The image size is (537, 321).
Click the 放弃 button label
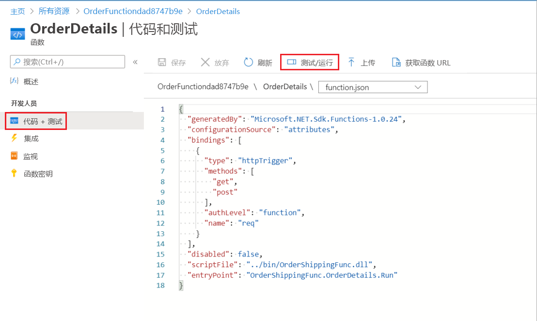coord(221,63)
